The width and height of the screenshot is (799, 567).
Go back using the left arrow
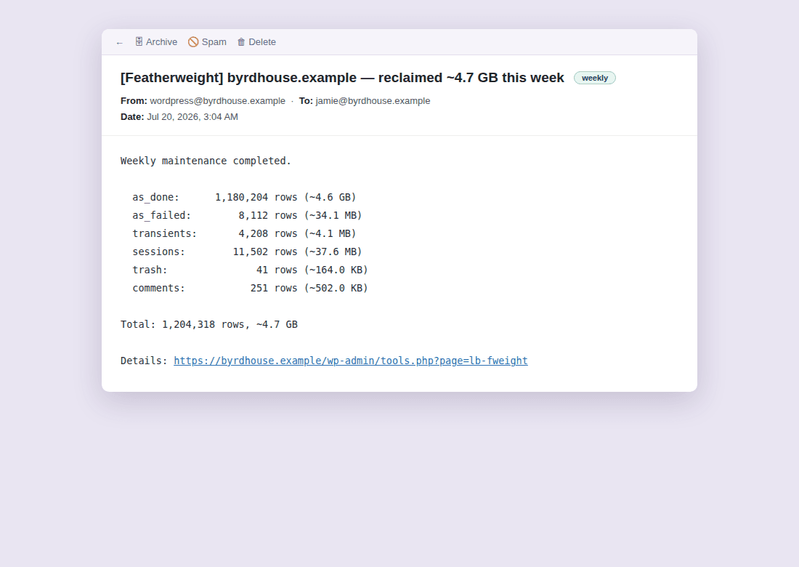tap(119, 42)
